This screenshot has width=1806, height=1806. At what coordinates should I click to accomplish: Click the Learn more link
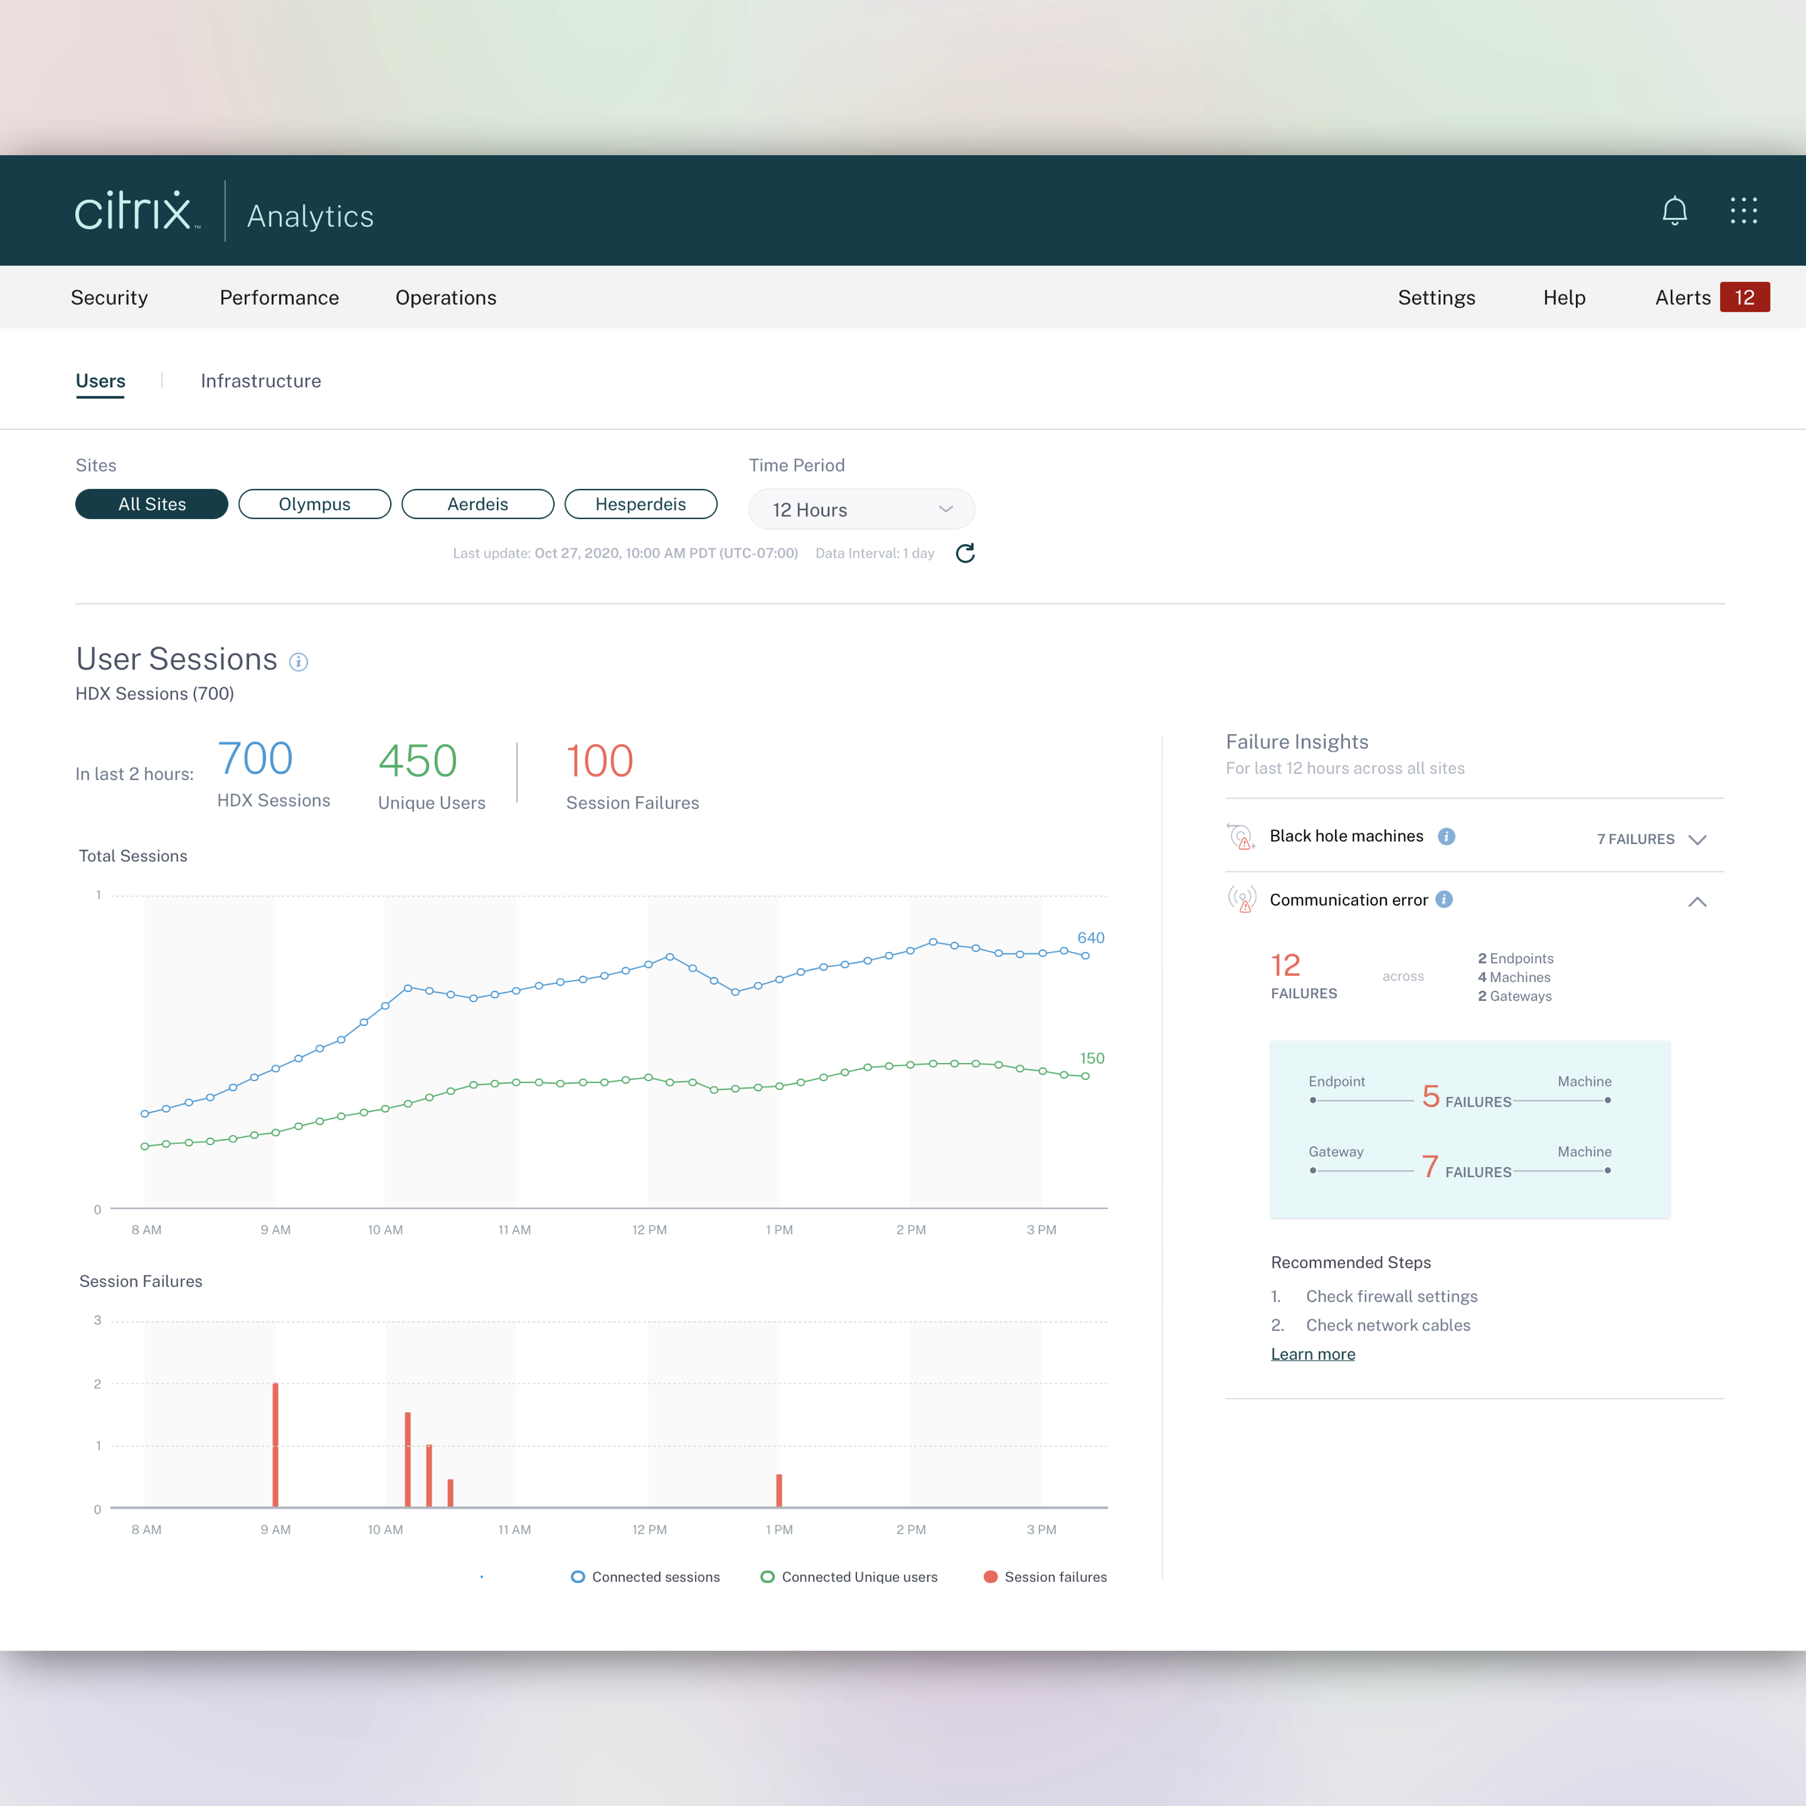1313,1354
